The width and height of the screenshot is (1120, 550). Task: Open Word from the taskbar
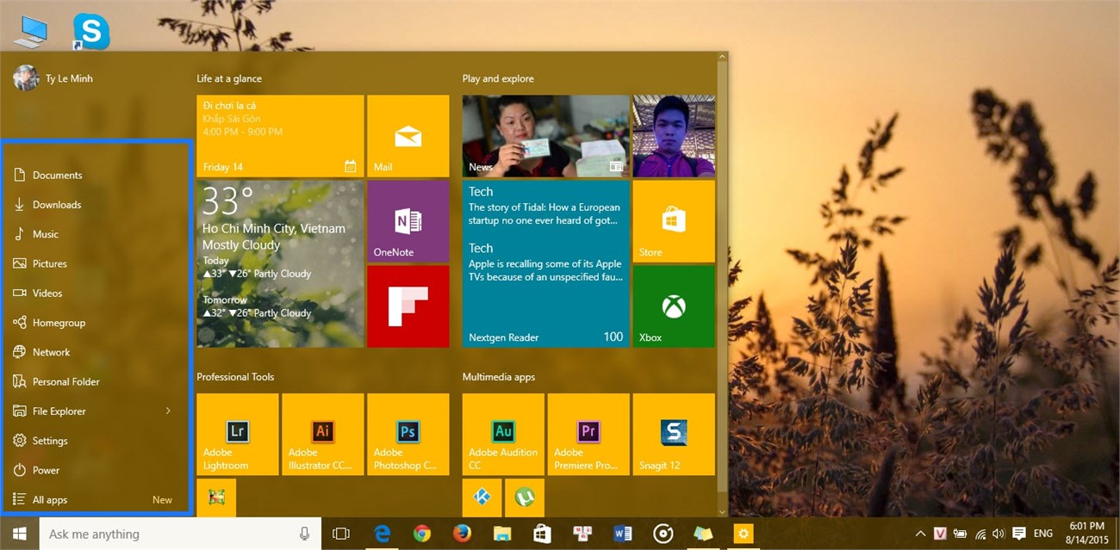tap(623, 534)
